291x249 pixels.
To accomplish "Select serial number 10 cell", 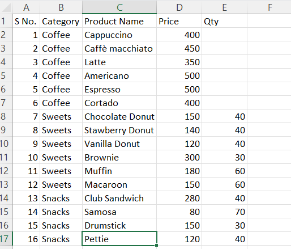I will (x=26, y=157).
